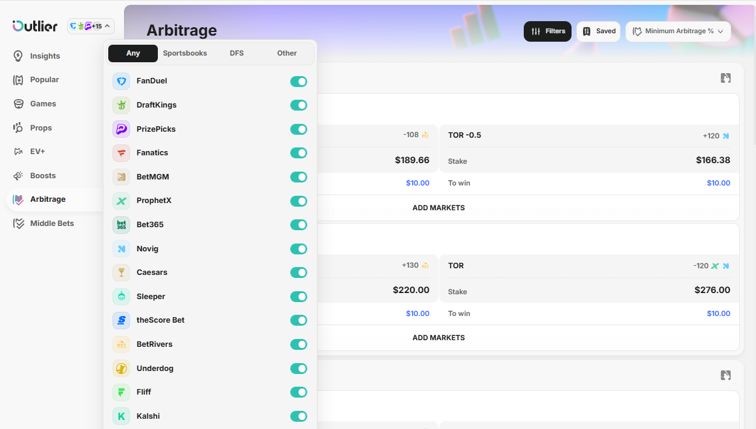
Task: Select the Any tab
Action: [x=133, y=53]
